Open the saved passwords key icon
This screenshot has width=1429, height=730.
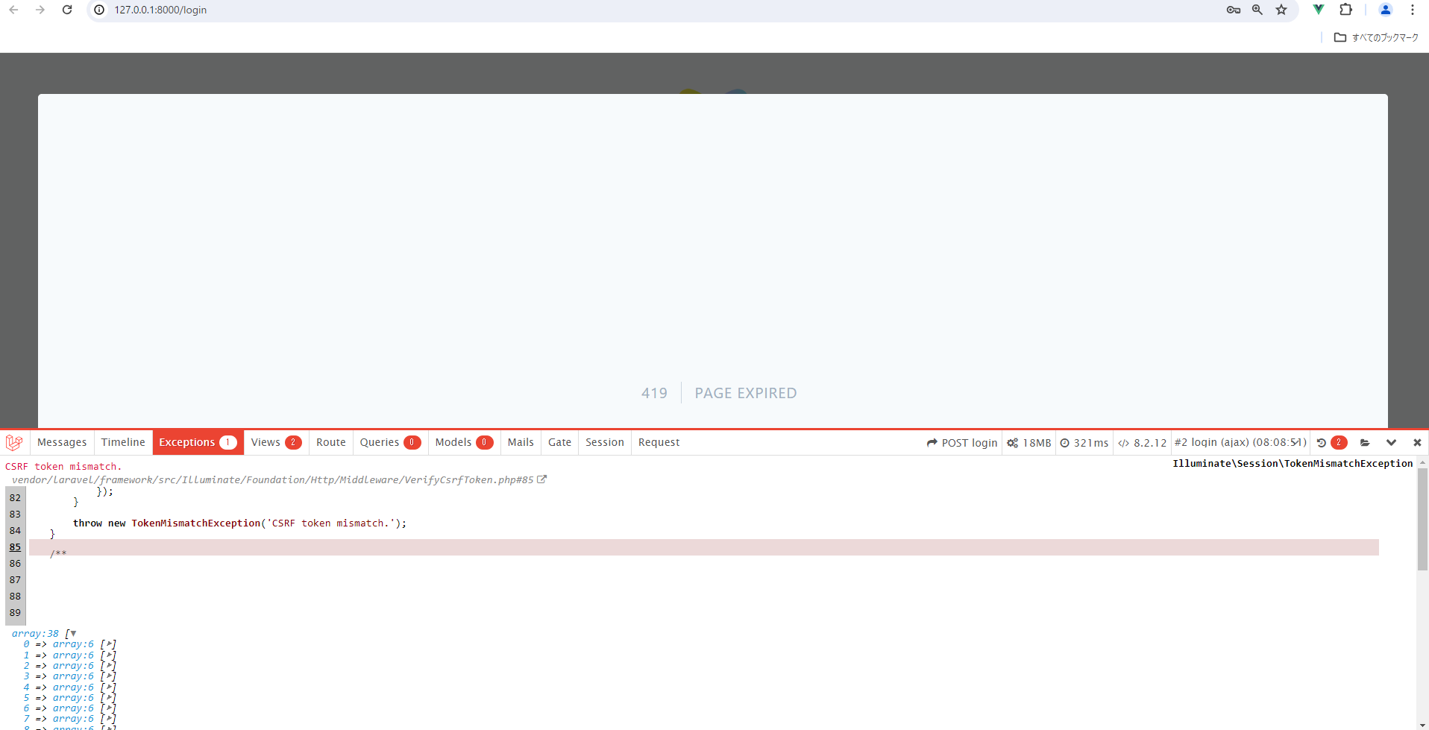tap(1234, 10)
